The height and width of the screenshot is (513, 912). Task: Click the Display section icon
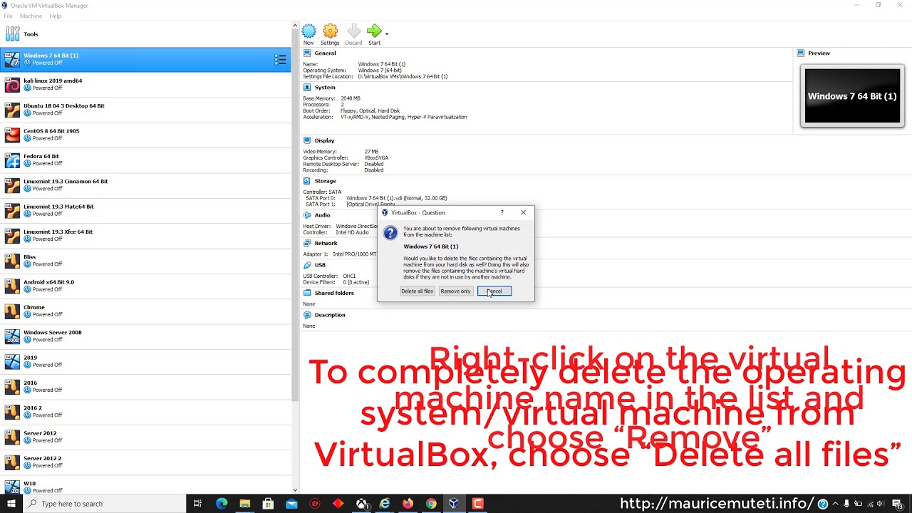(x=307, y=140)
